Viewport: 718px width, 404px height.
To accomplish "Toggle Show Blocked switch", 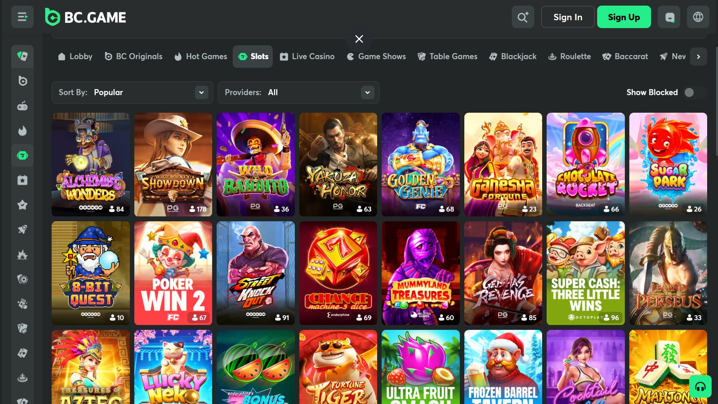I will [694, 92].
